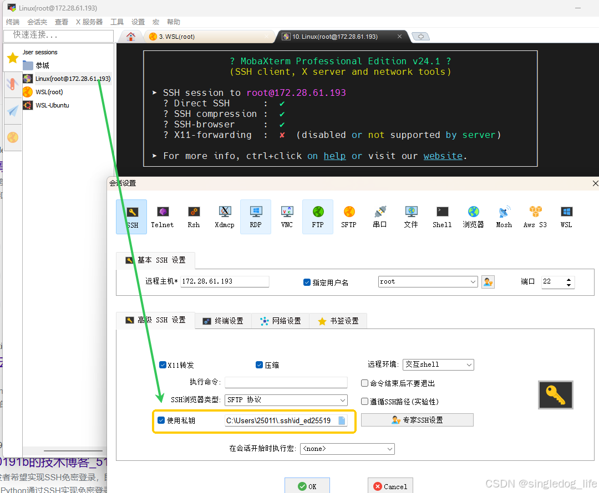The height and width of the screenshot is (493, 599).
Task: Pick the FTP session type
Action: coord(318,217)
